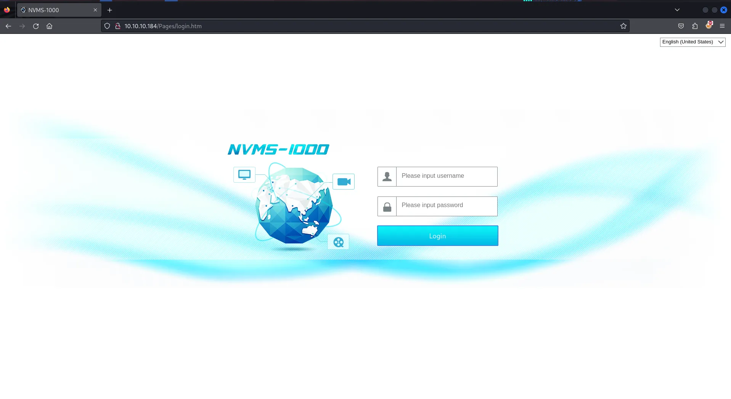Bookmark this page with the star
The image size is (731, 399).
[623, 26]
